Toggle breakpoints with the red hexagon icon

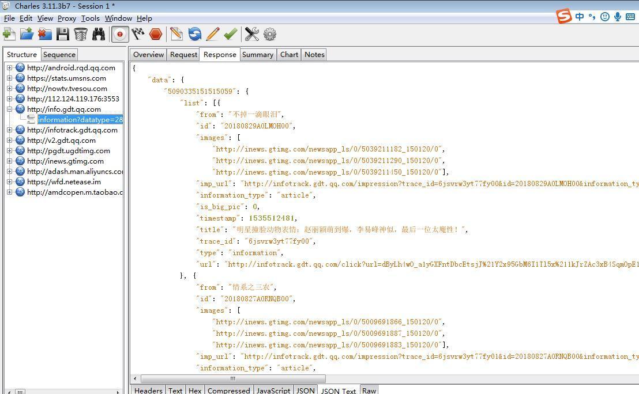(156, 34)
